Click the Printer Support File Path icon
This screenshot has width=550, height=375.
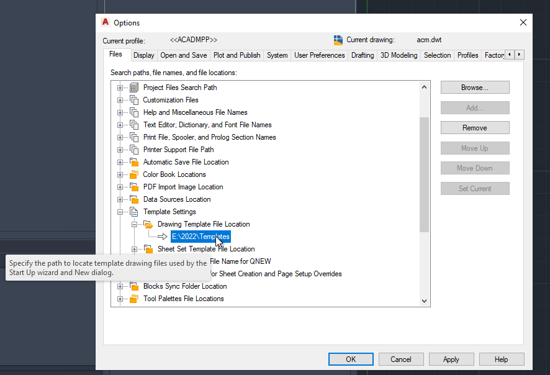[x=135, y=150]
